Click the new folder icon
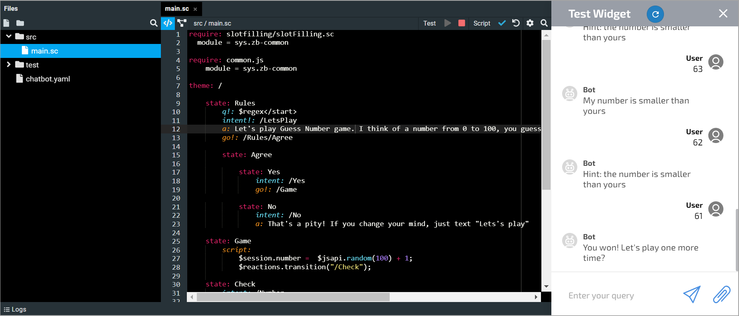Viewport: 739px width, 316px height. (x=20, y=23)
